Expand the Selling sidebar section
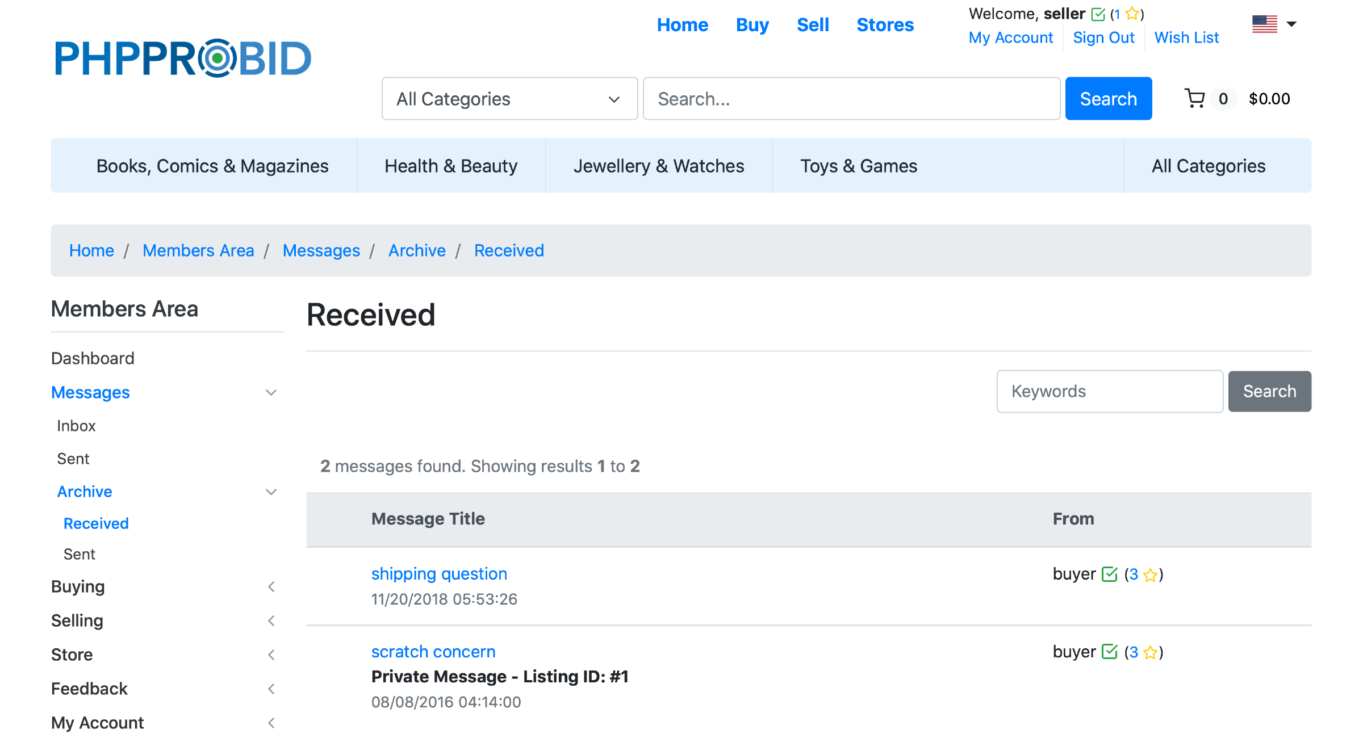The image size is (1363, 738). (271, 621)
